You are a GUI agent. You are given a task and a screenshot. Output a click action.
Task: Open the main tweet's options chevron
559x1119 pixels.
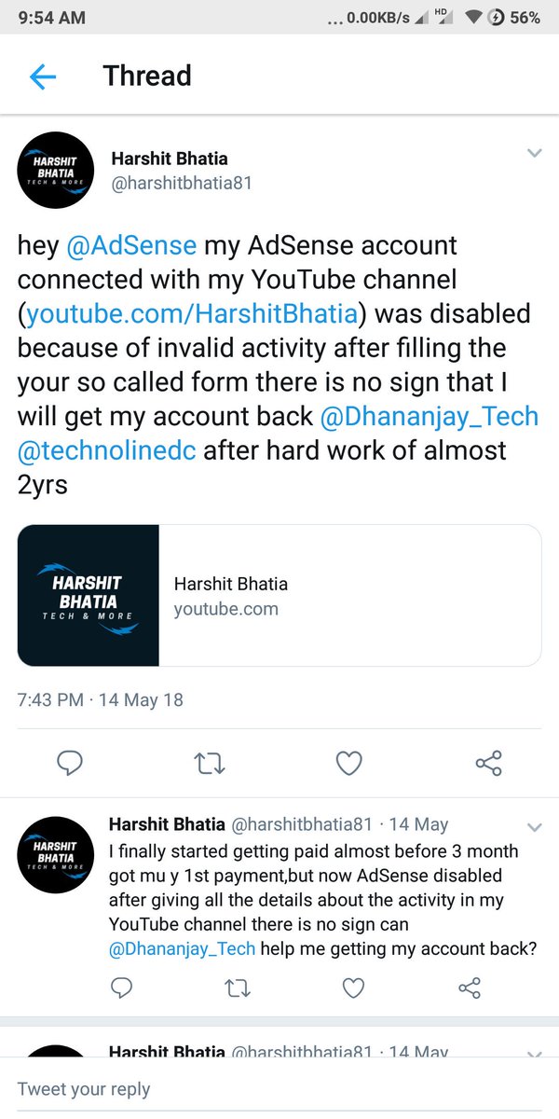coord(534,154)
